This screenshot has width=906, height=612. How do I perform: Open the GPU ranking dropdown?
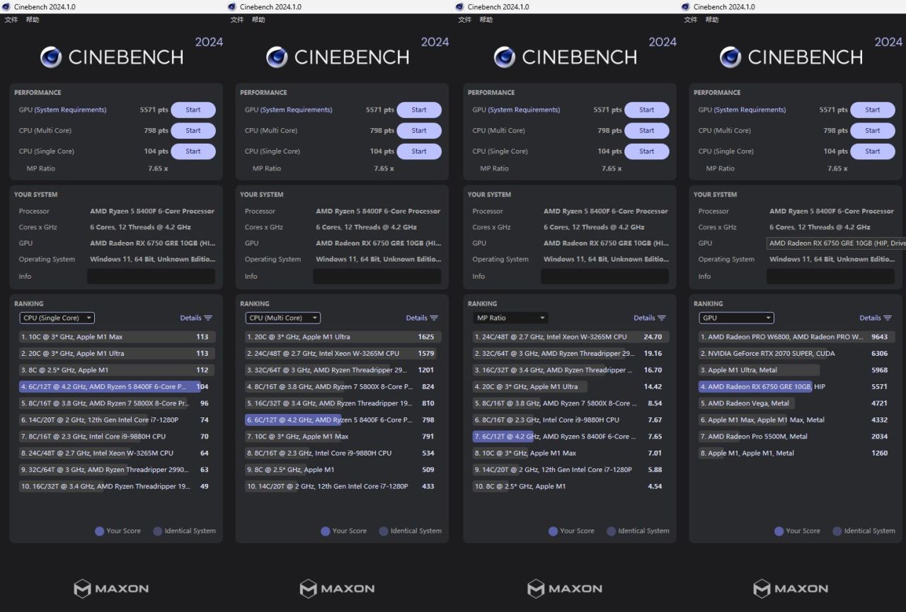click(736, 318)
